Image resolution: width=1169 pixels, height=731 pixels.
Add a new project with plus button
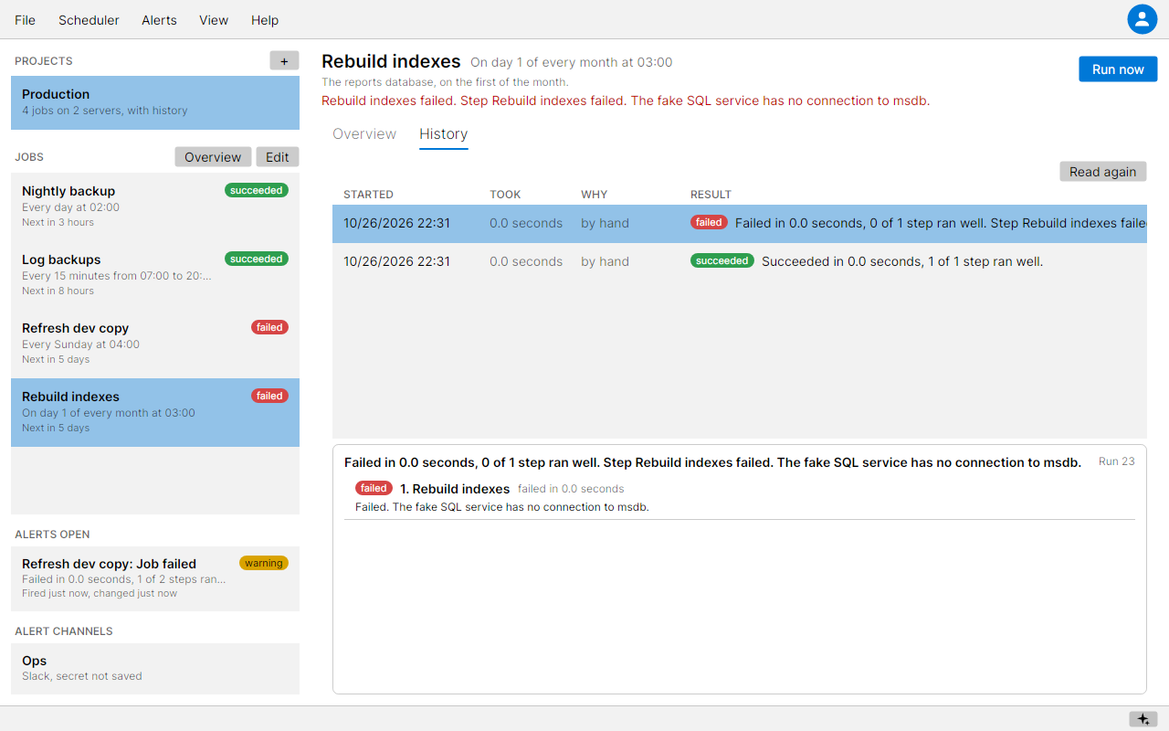pyautogui.click(x=284, y=60)
